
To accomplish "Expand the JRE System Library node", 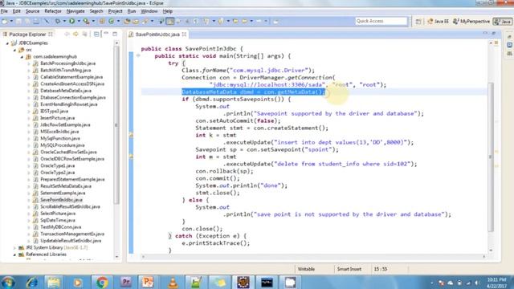I will pos(14,248).
